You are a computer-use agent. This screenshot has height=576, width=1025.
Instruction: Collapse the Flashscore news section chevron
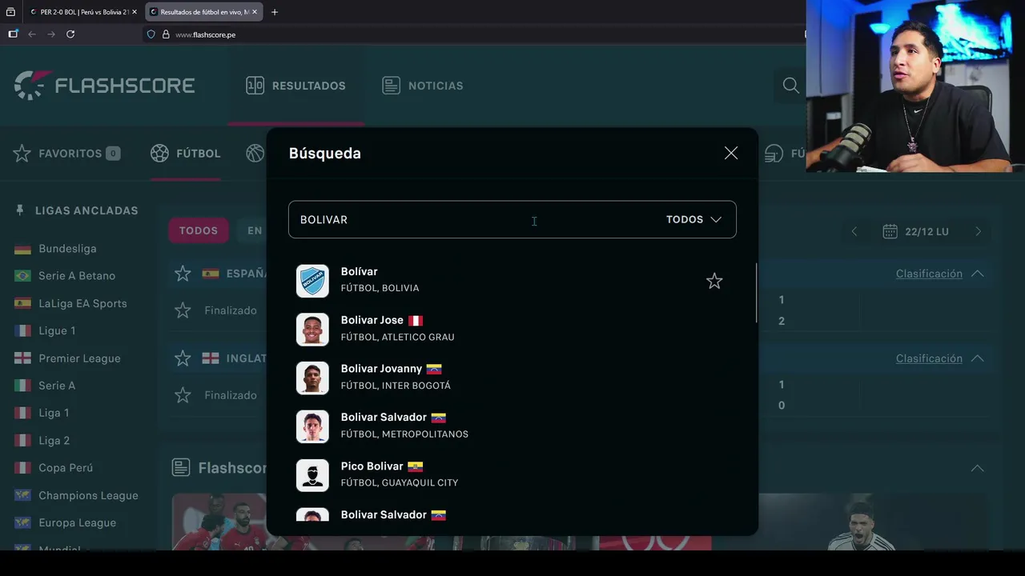[978, 468]
